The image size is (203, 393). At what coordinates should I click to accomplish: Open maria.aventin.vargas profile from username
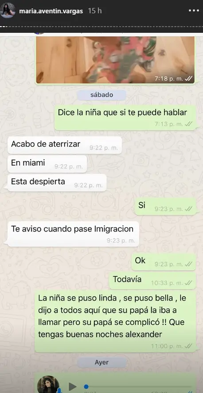click(x=51, y=11)
